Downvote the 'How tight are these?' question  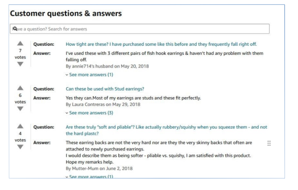click(20, 64)
